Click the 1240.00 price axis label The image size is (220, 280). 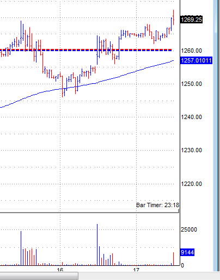coord(192,117)
